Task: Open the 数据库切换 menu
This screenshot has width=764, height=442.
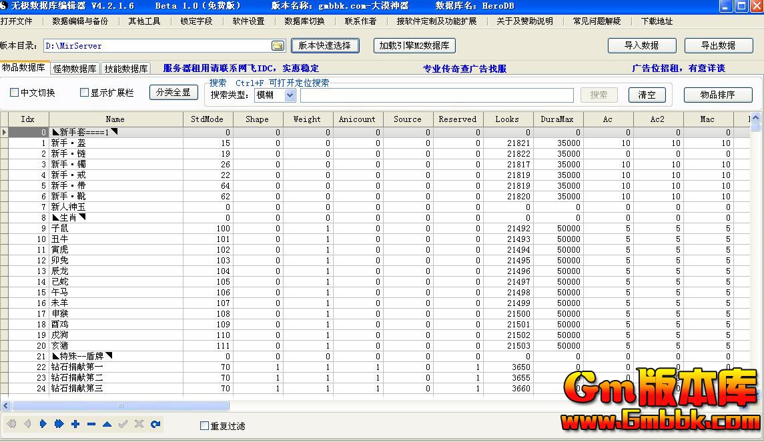Action: 304,21
